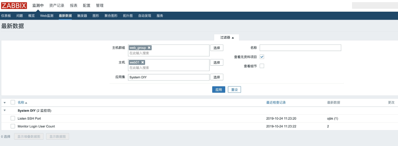Open the 管理 top menu
This screenshot has width=398, height=146.
point(100,6)
